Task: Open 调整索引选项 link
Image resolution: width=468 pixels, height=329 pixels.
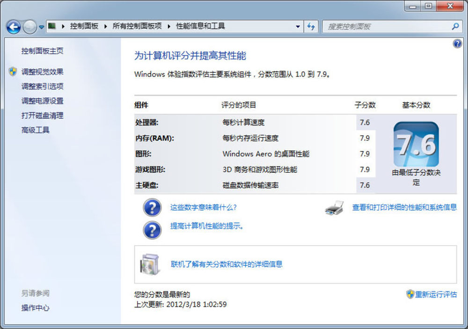Action: 42,86
